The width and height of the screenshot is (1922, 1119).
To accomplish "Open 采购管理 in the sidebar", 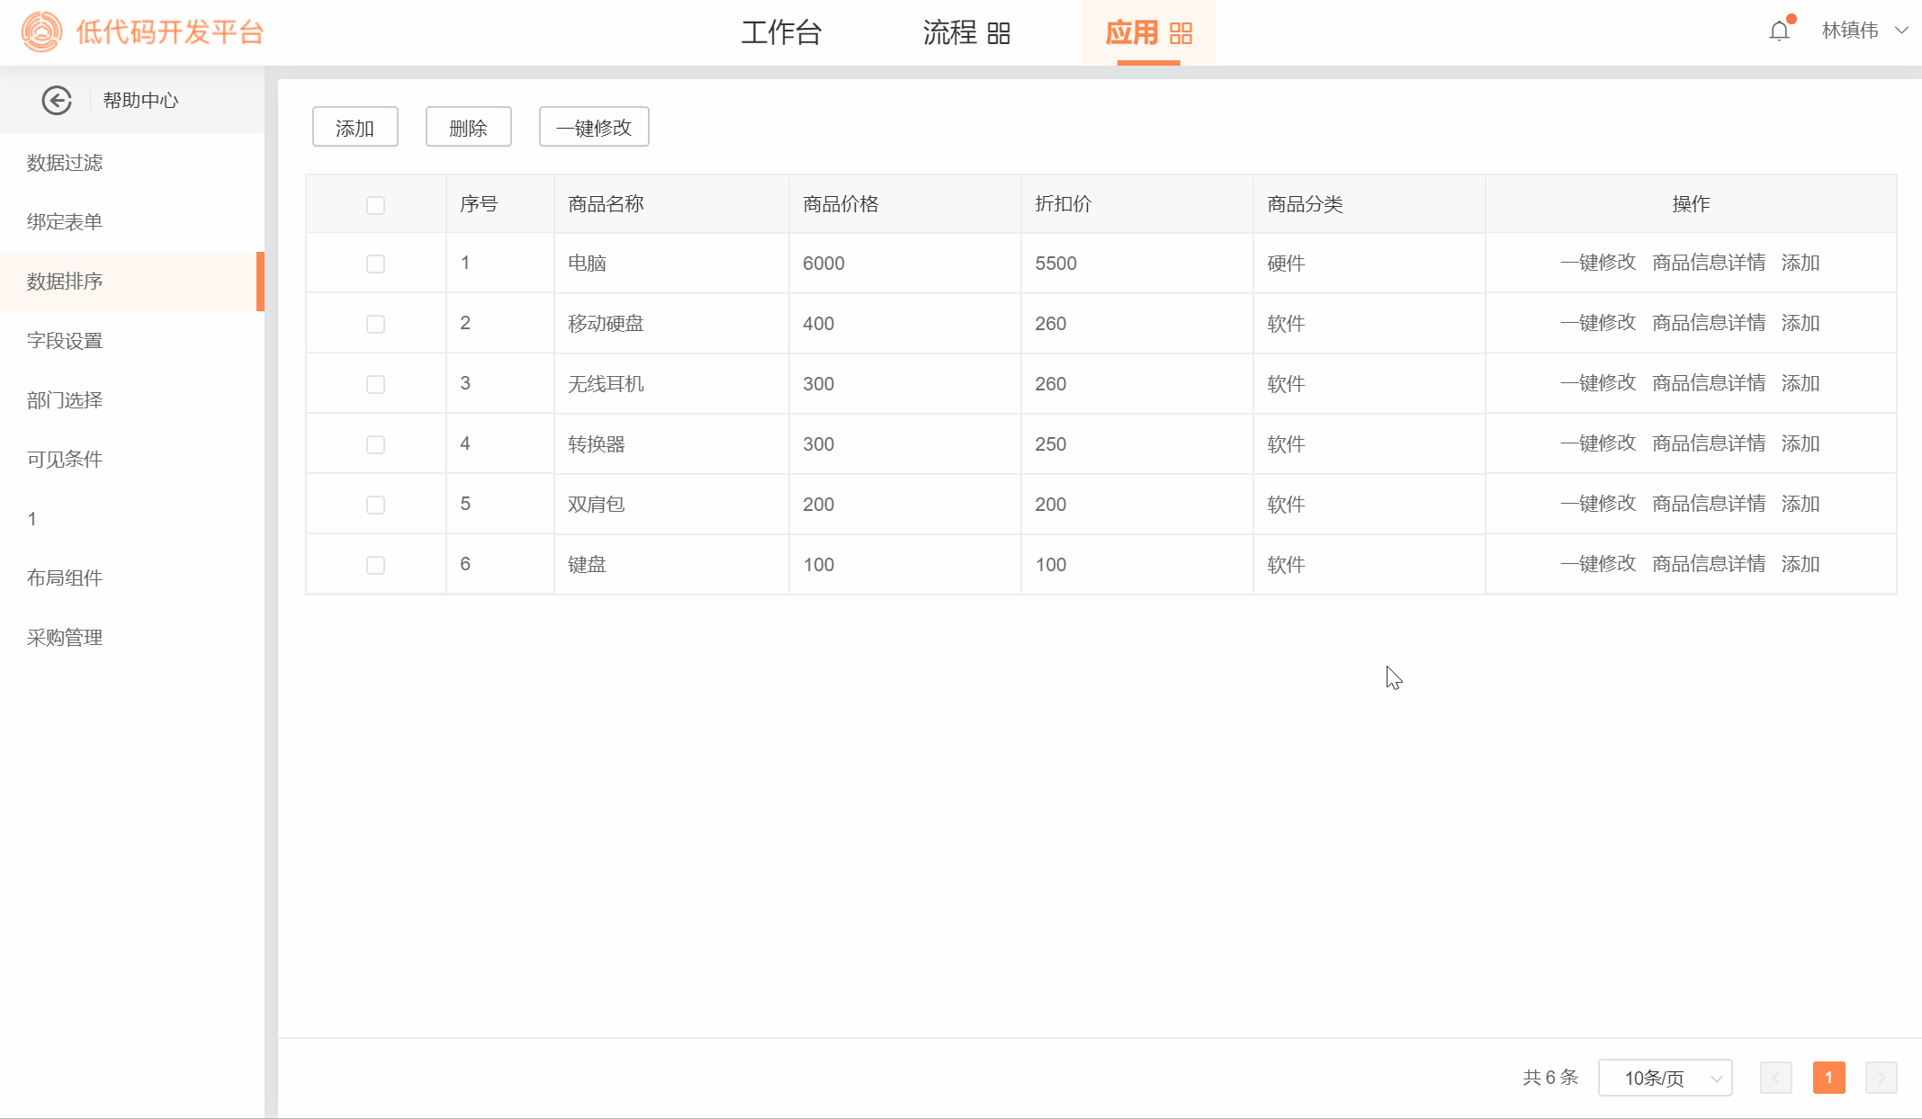I will click(132, 638).
